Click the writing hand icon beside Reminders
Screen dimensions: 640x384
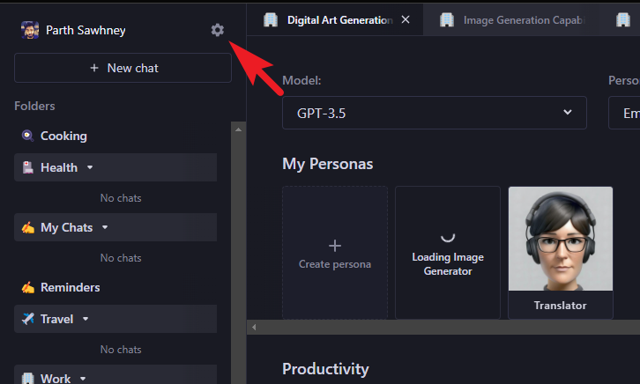click(x=27, y=287)
